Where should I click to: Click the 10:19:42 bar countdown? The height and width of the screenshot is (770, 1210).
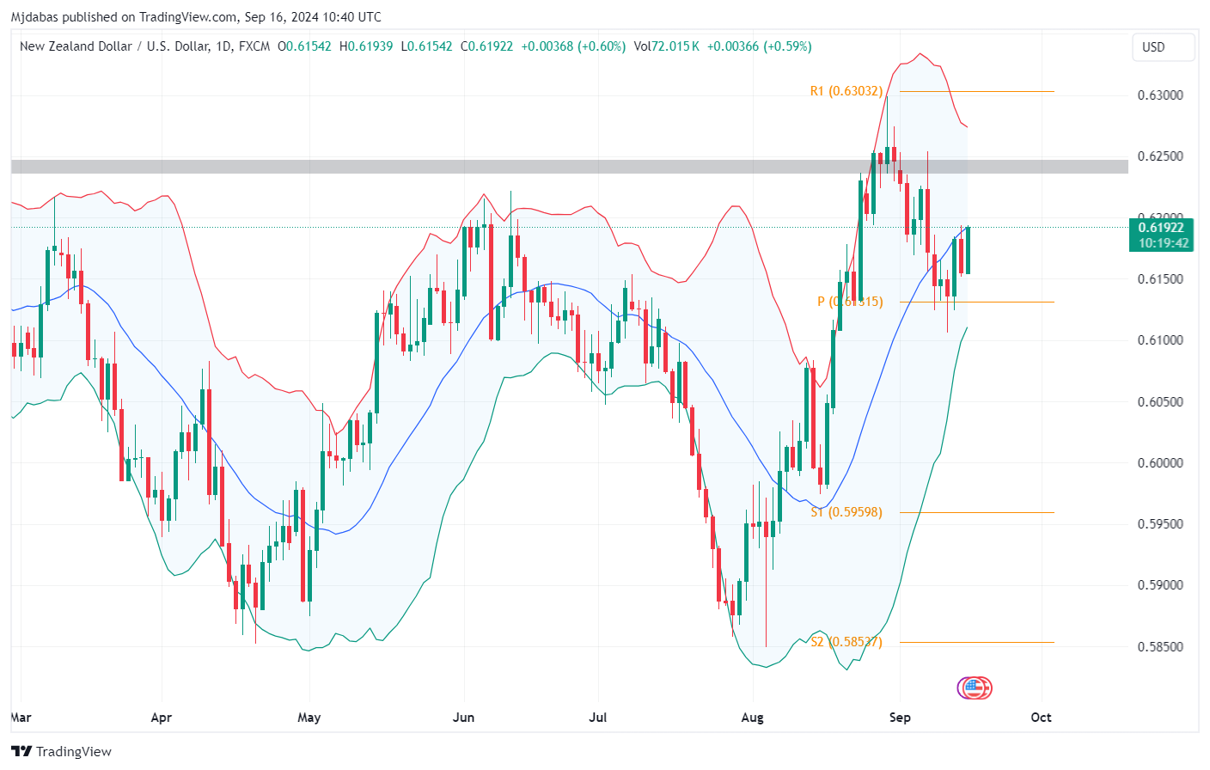(x=1164, y=243)
